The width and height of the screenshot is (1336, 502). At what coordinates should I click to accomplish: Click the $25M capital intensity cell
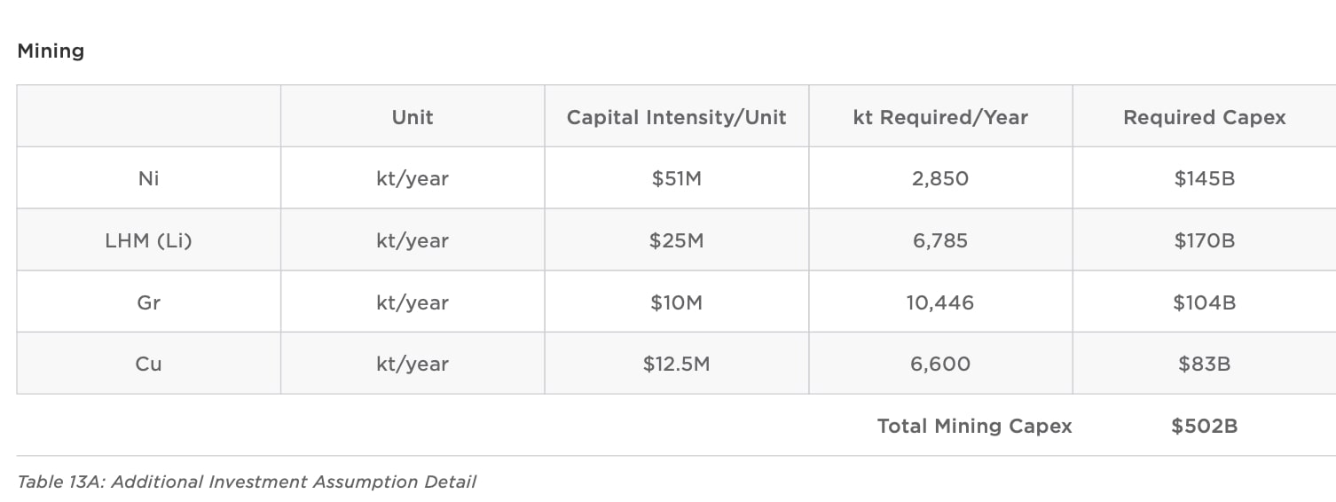point(676,240)
